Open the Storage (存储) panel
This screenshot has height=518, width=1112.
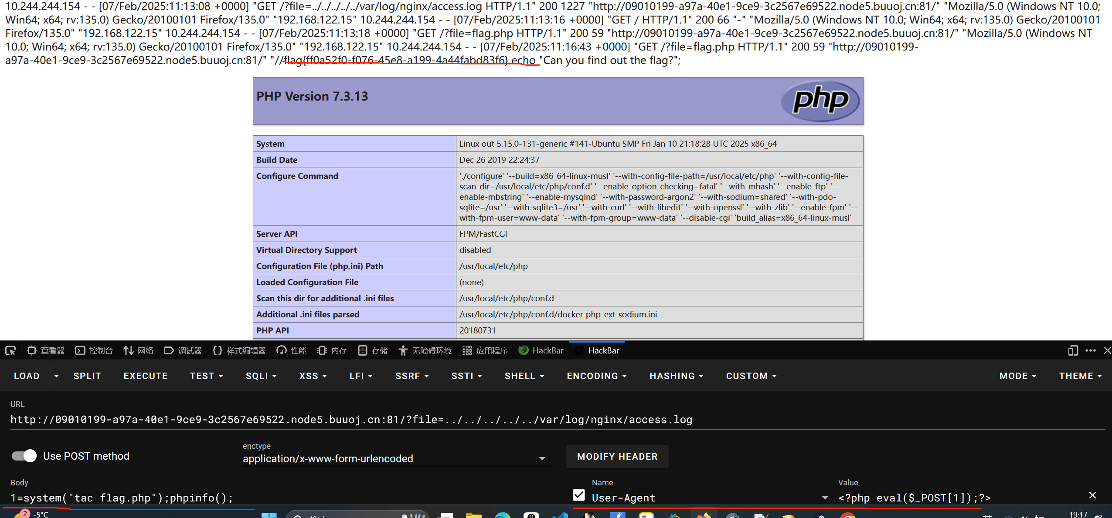373,350
